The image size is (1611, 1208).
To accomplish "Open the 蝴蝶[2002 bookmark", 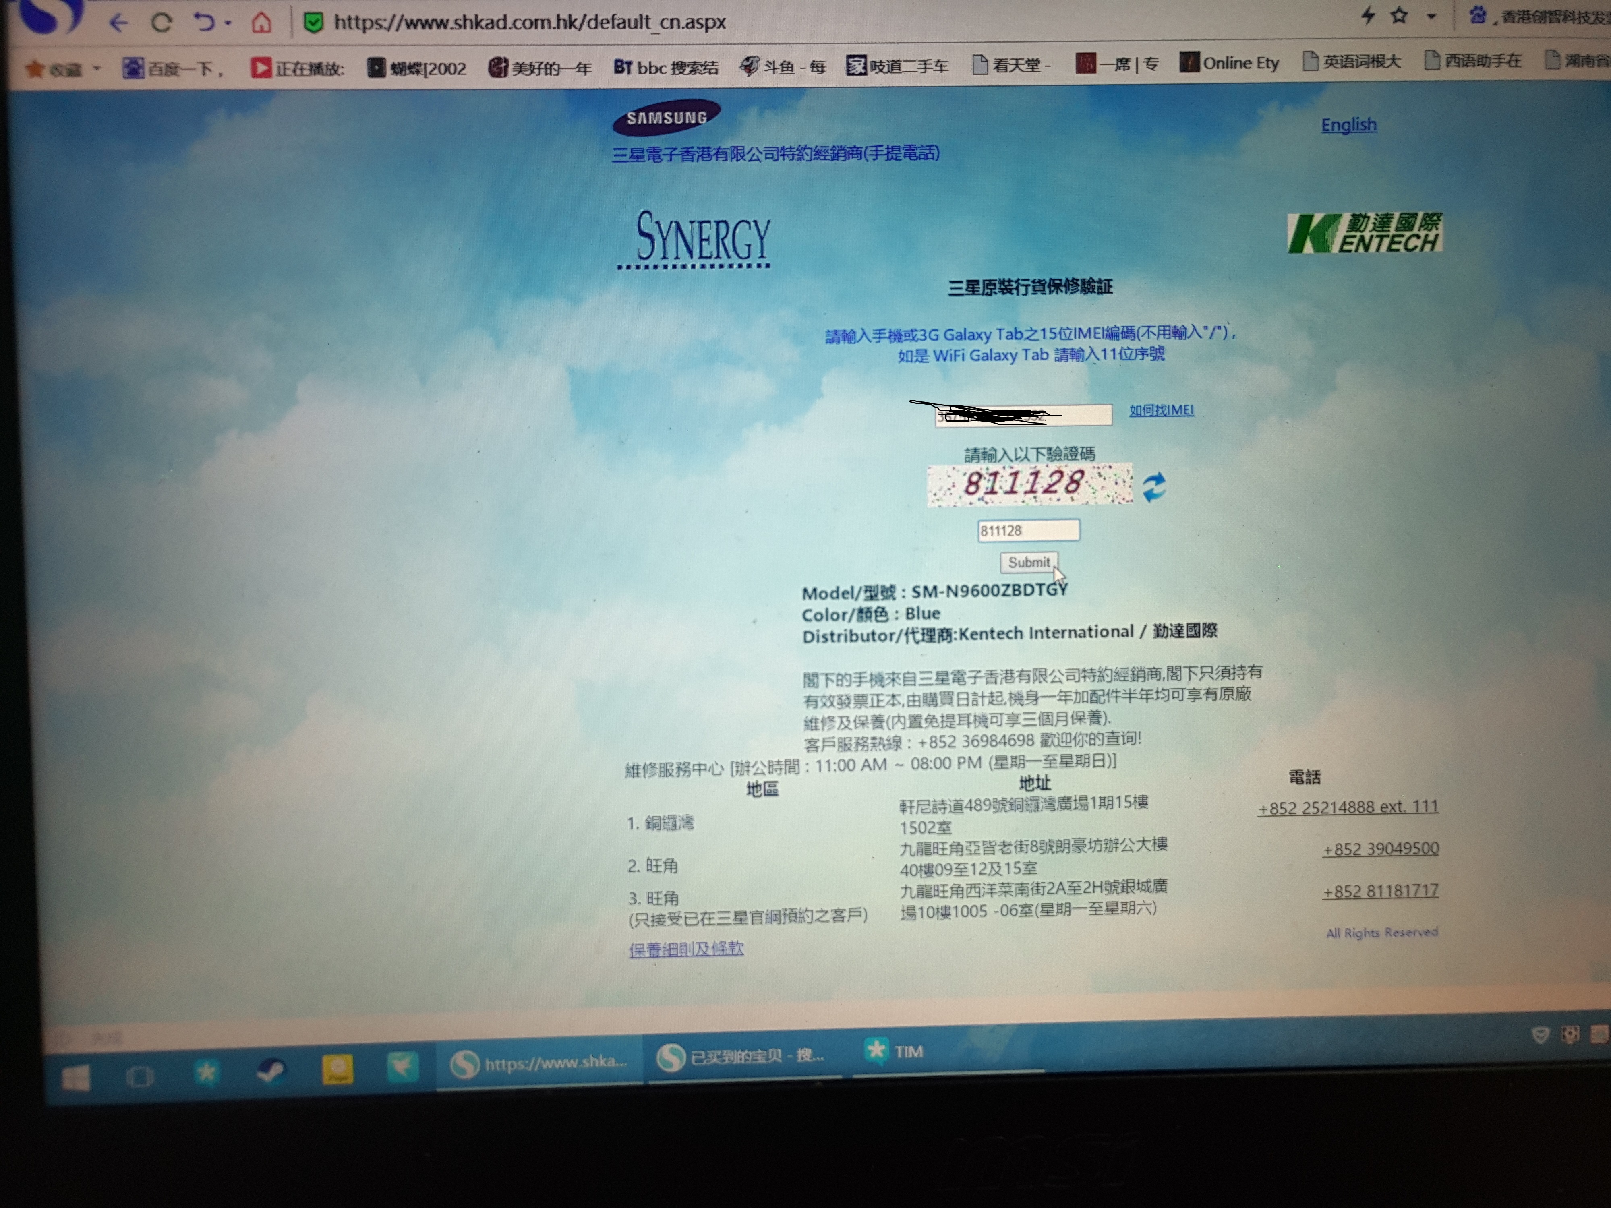I will [416, 68].
